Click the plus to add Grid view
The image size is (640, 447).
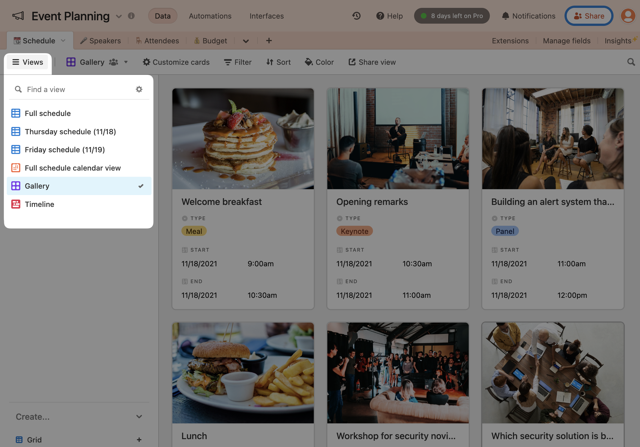coord(139,440)
